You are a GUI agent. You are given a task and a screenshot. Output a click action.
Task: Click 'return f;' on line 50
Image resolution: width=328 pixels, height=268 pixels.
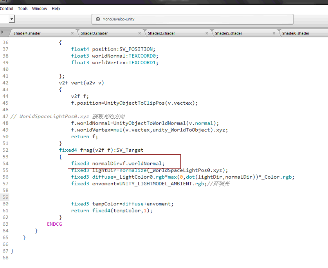(84, 137)
